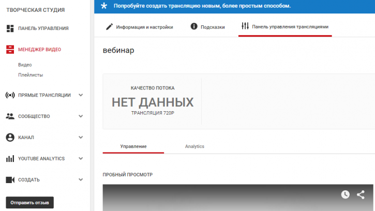Open YouTube Analytics menu item
Viewport: 375px width, 211px height.
[41, 159]
